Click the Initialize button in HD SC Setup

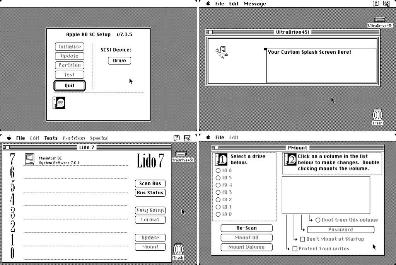click(x=70, y=47)
